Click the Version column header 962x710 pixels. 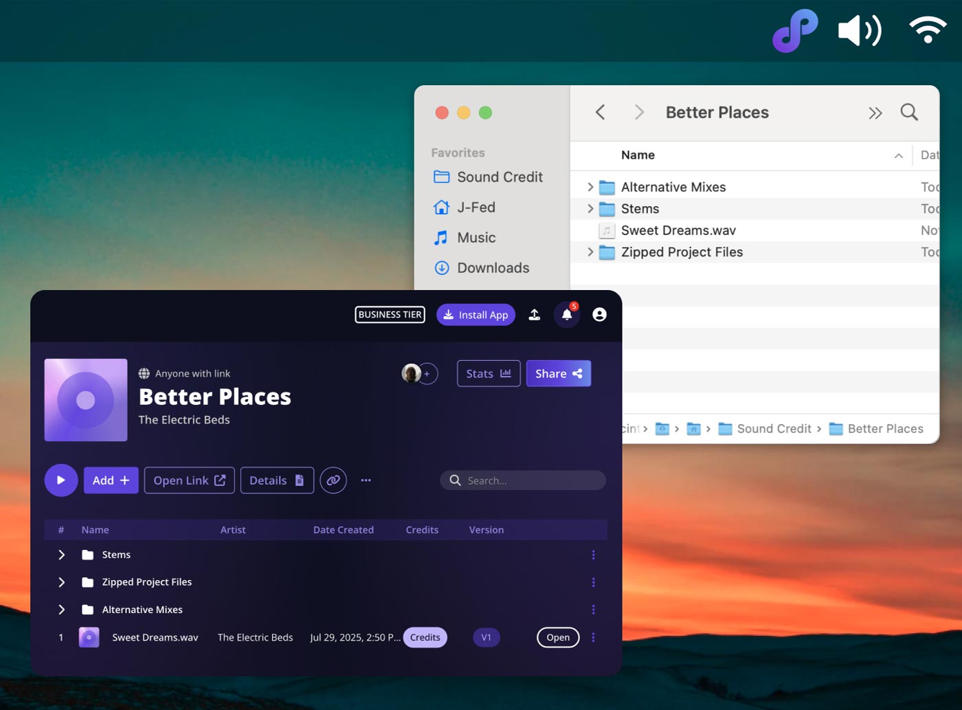click(486, 530)
